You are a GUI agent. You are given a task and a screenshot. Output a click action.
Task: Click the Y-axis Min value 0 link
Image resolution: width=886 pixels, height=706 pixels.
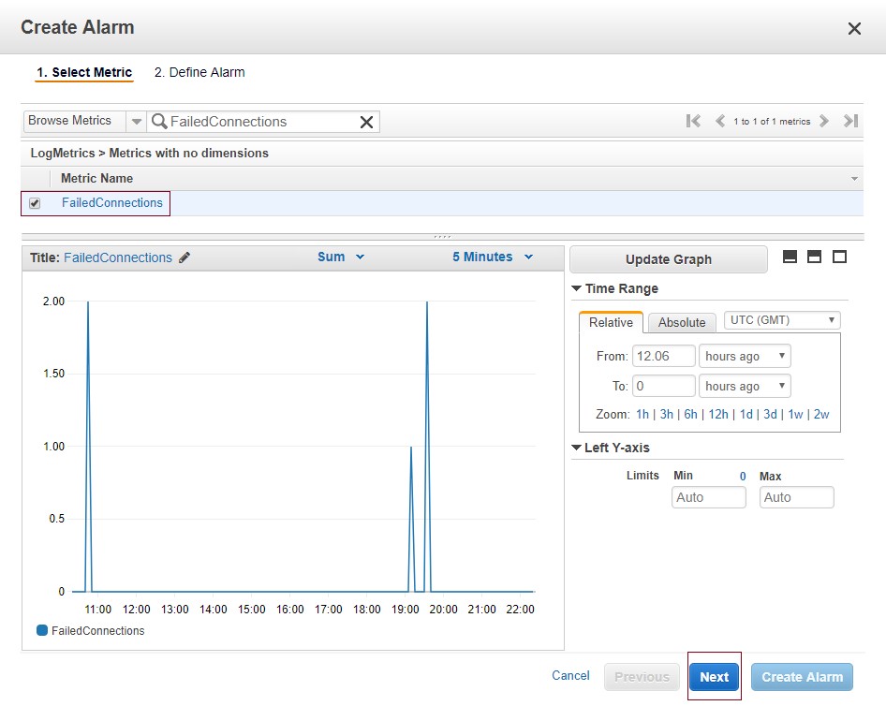click(743, 476)
